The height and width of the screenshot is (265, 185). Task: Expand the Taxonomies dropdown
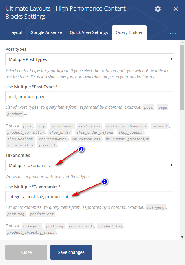(90, 165)
